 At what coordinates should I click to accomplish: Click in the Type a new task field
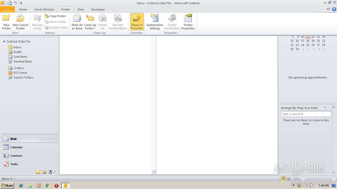pyautogui.click(x=306, y=114)
